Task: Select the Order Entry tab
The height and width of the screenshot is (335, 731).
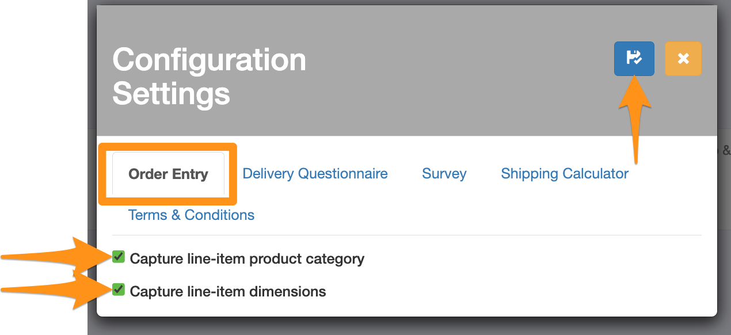Action: coord(168,174)
